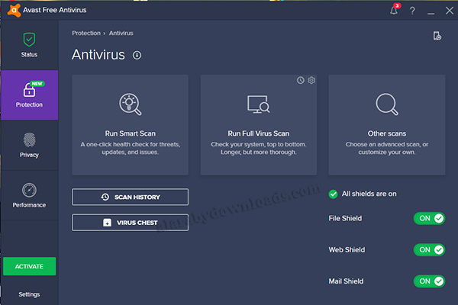The image size is (458, 305).
Task: Open SCAN HISTORY
Action: (x=131, y=197)
